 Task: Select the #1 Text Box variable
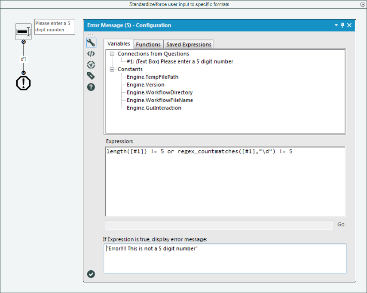tap(180, 61)
